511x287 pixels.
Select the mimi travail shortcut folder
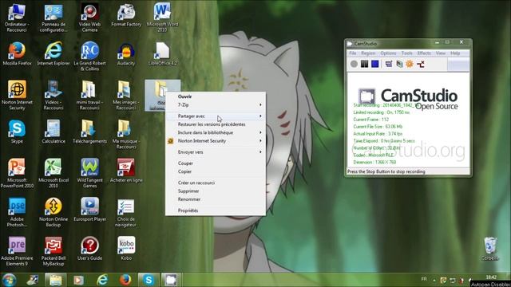coord(89,95)
